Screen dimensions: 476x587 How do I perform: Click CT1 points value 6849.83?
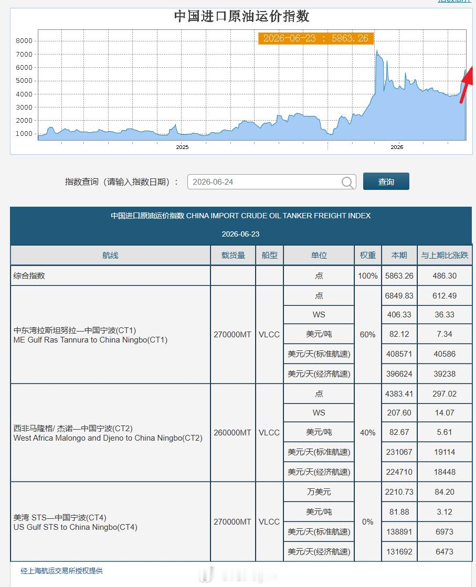tap(399, 296)
